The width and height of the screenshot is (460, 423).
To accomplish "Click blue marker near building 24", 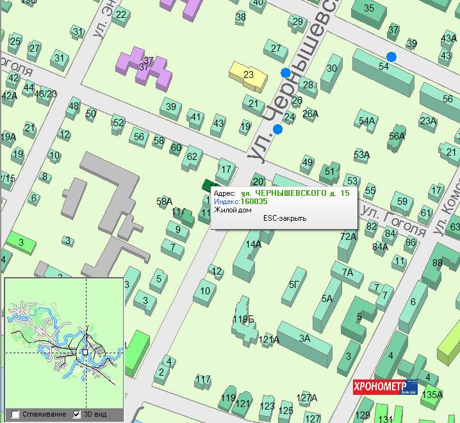I will (x=277, y=129).
